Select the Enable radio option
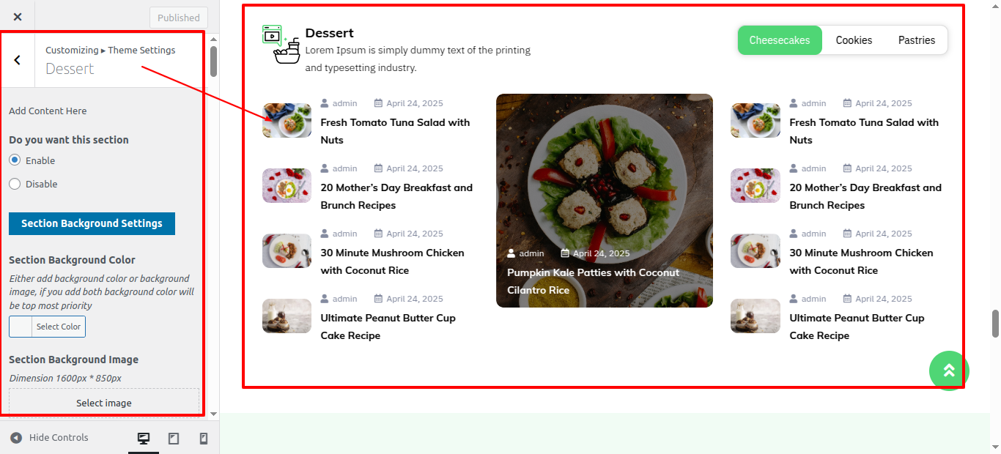 coord(15,160)
